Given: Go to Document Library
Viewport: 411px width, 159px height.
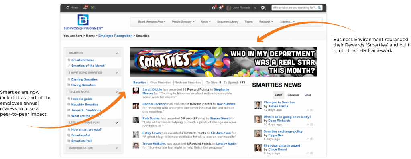Looking at the screenshot, I should 228,22.
